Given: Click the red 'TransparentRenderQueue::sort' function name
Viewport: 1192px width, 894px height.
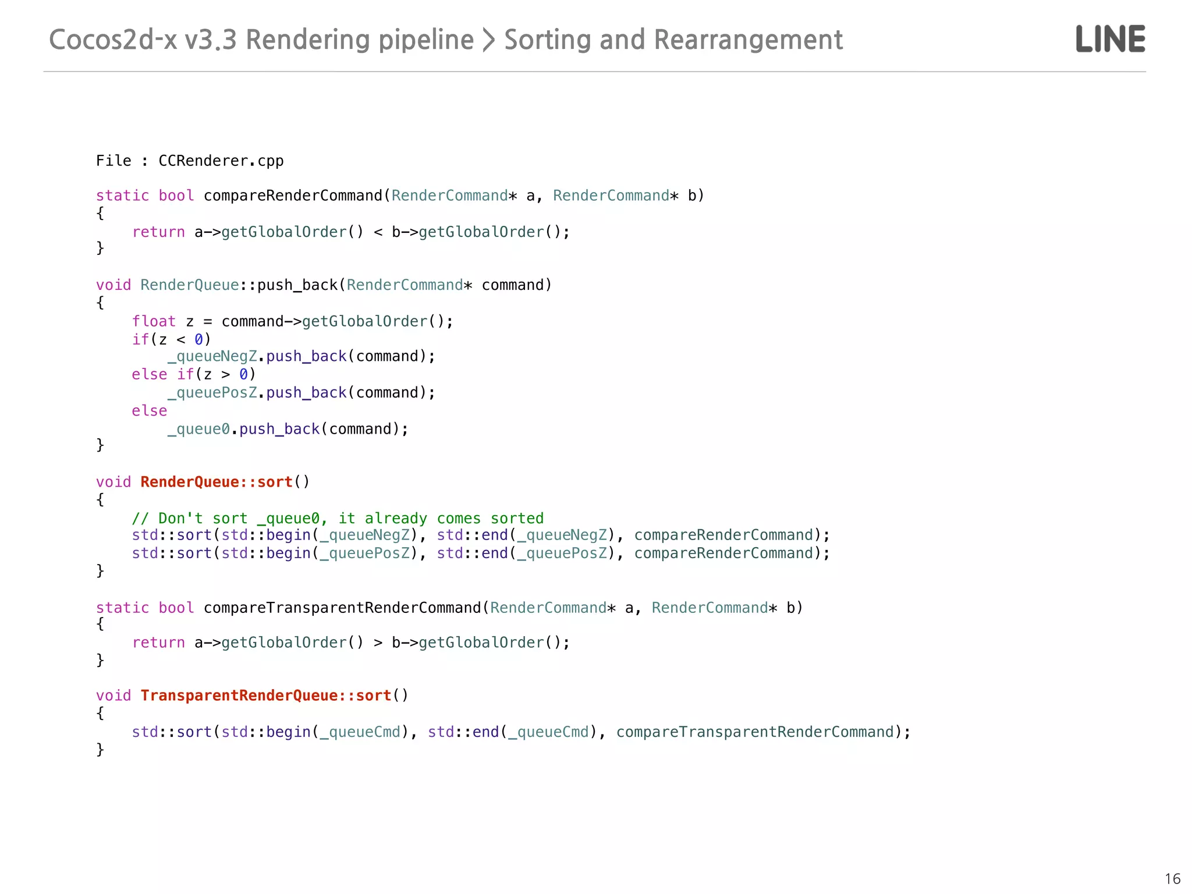Looking at the screenshot, I should (265, 696).
